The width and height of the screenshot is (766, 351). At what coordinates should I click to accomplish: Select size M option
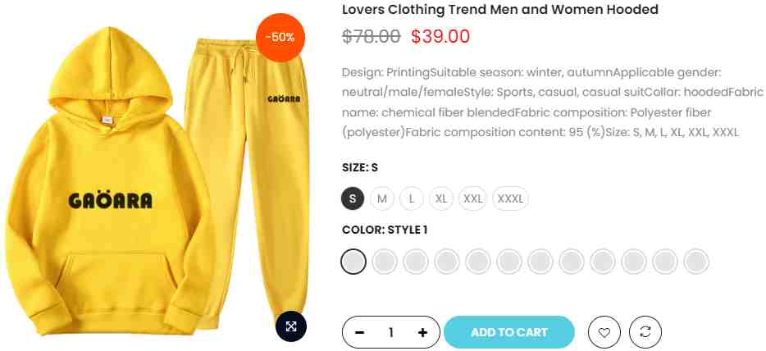tap(382, 198)
